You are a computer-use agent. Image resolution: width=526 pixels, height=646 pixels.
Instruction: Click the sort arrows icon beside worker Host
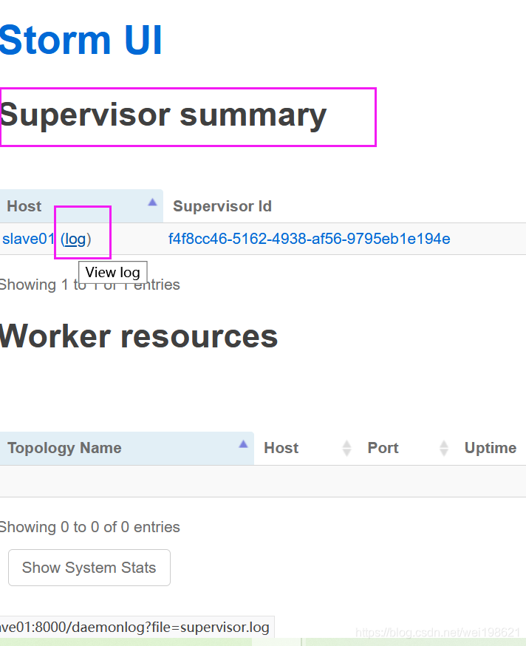click(x=346, y=448)
